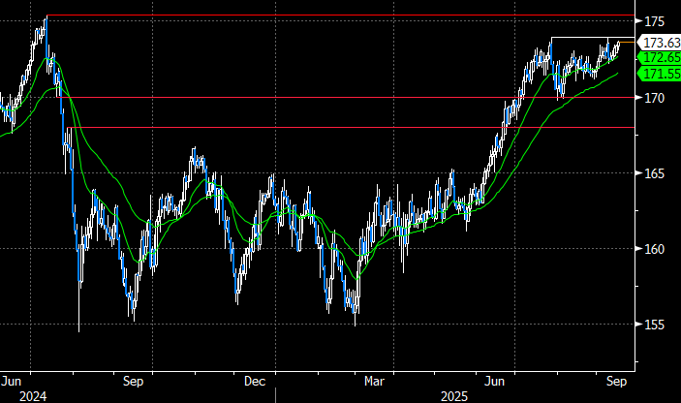Click the 175 label on price axis
The image size is (681, 403).
654,21
